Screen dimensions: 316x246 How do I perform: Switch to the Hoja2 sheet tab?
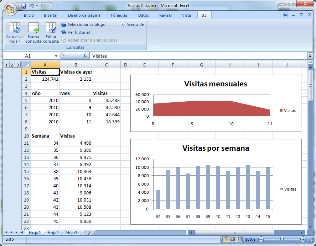[53, 233]
